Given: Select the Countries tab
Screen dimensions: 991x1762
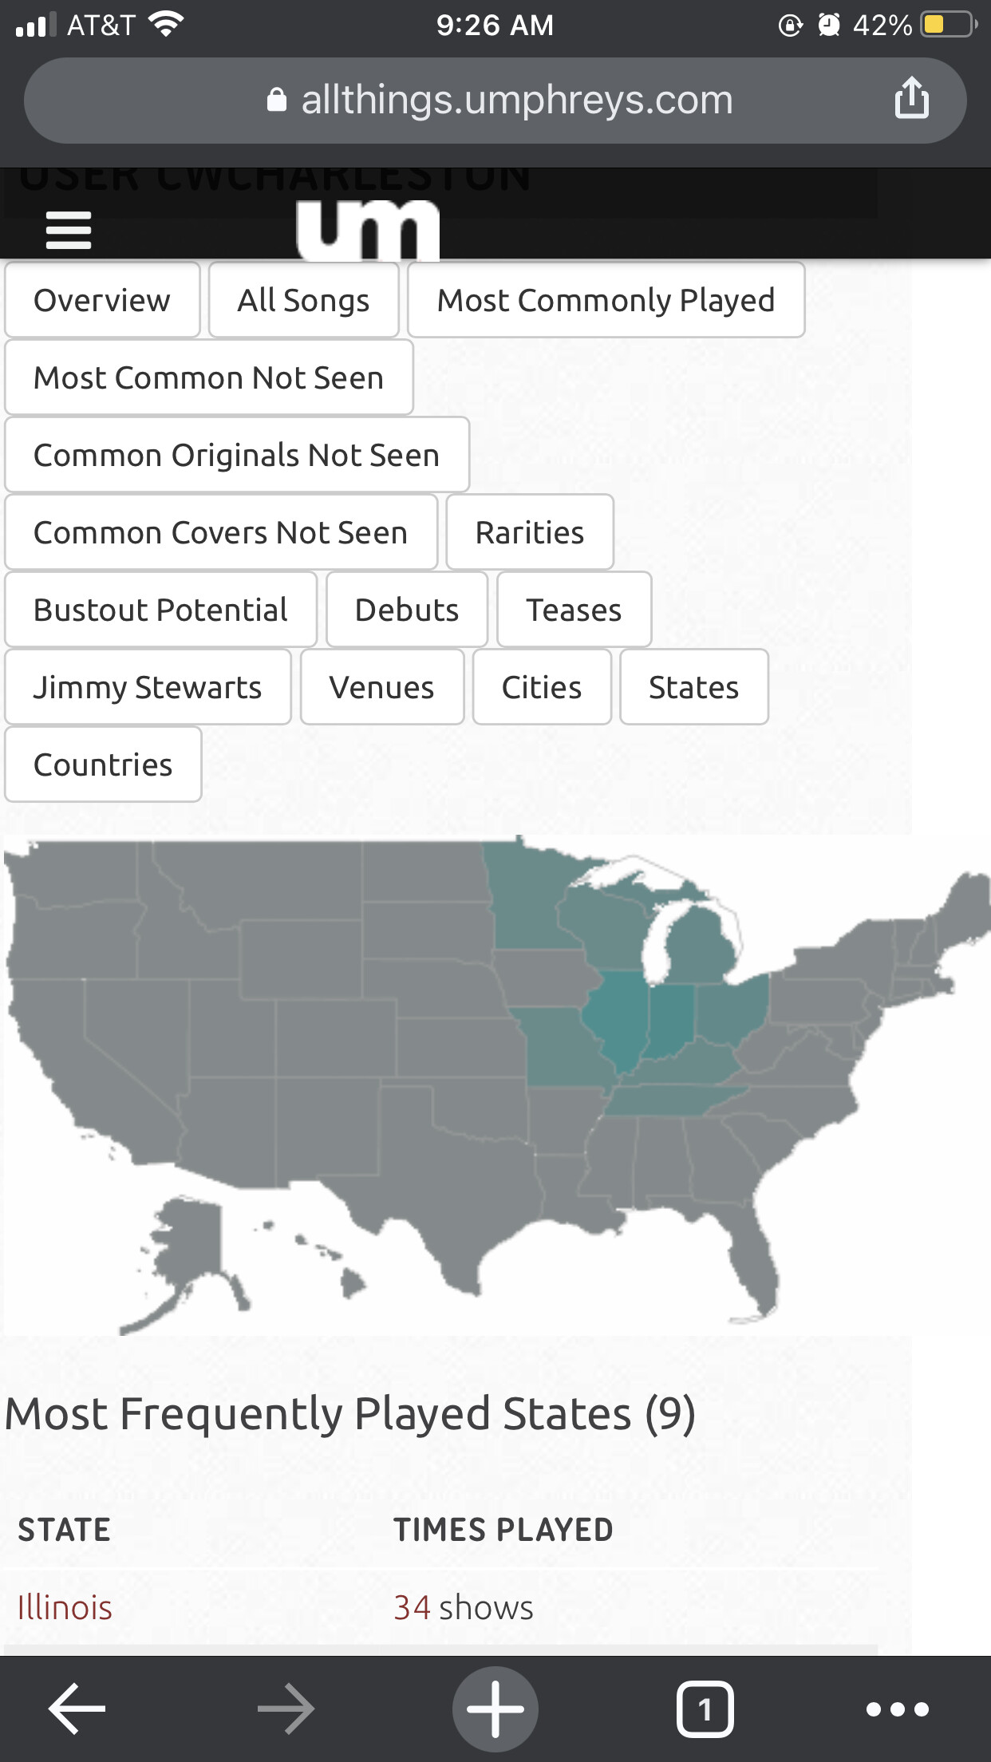Looking at the screenshot, I should (x=103, y=765).
